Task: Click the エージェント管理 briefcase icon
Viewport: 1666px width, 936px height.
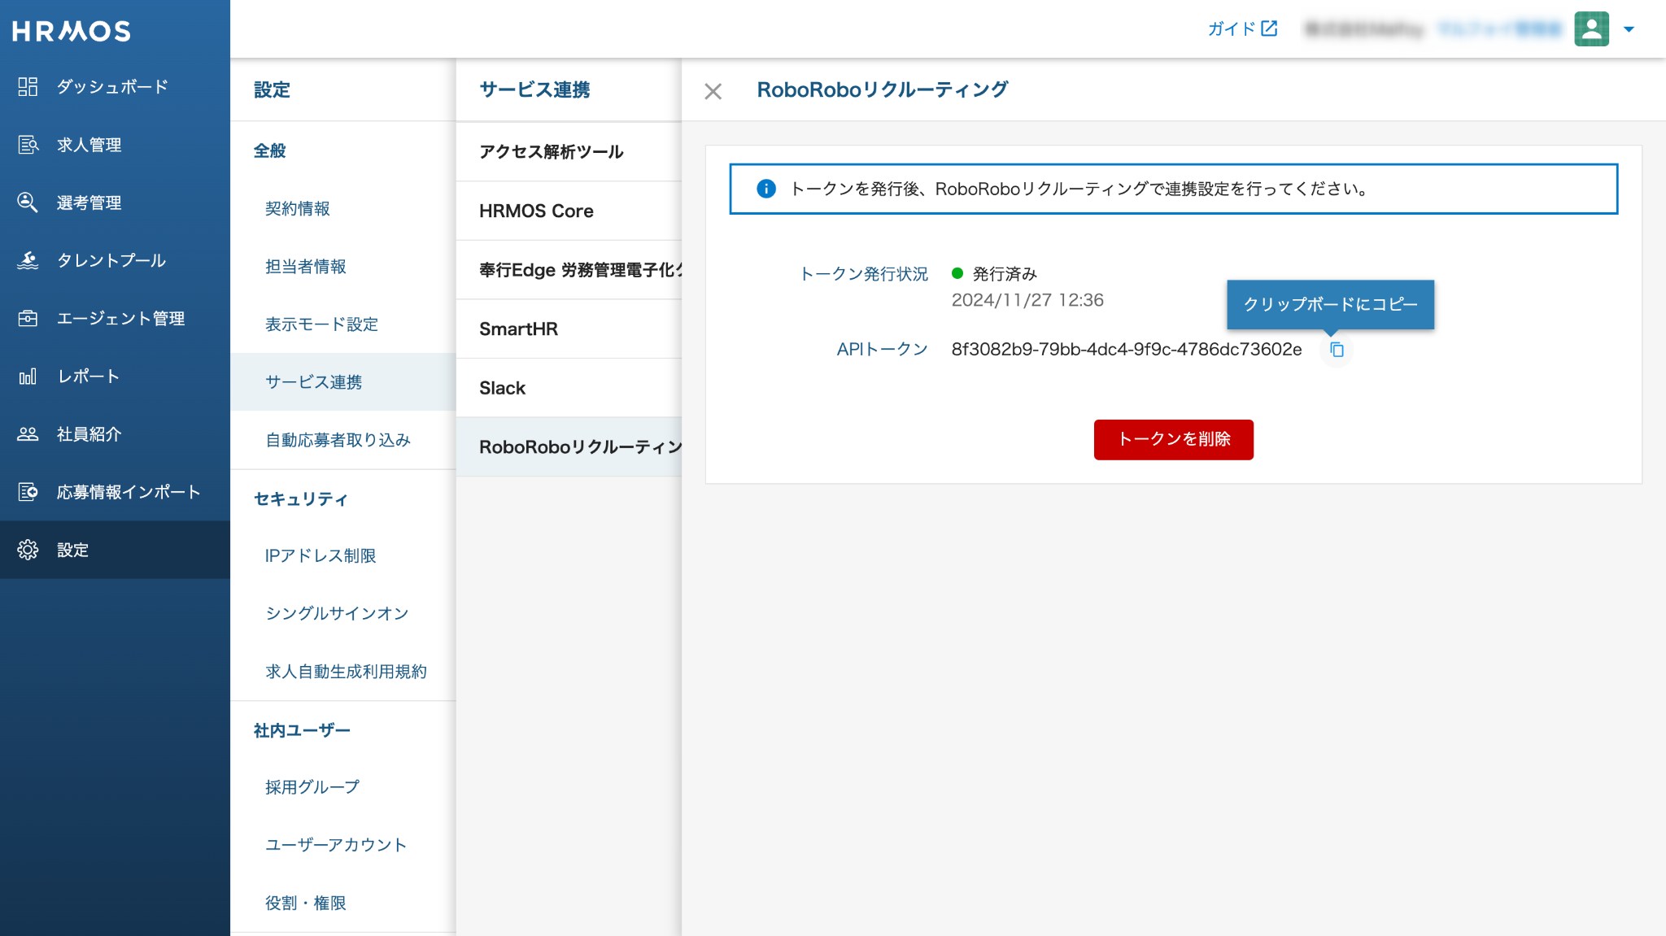Action: [x=28, y=318]
